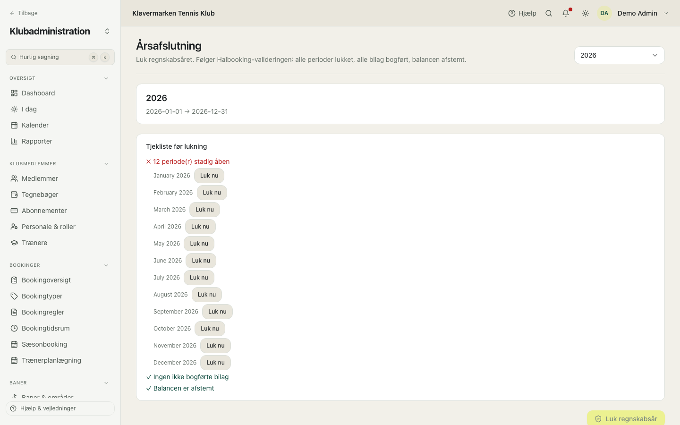Screen dimensions: 680x425
Task: Click Luk nu for January 2026
Action: pos(209,176)
